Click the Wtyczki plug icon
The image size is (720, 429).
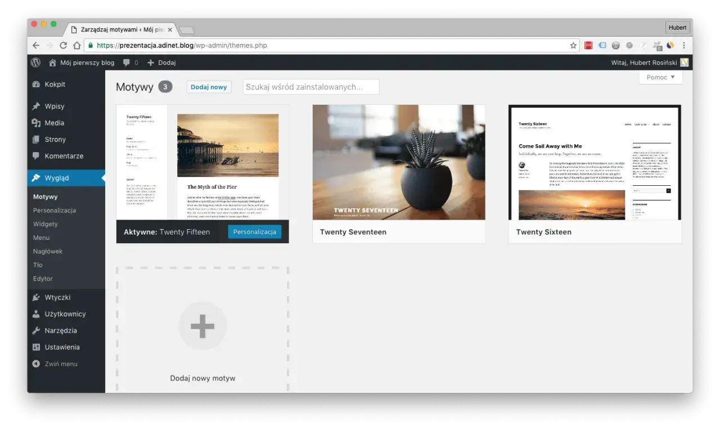37,297
